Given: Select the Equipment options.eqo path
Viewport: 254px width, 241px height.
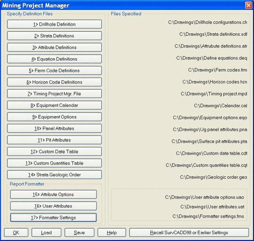Looking at the screenshot, I should [x=210, y=118].
